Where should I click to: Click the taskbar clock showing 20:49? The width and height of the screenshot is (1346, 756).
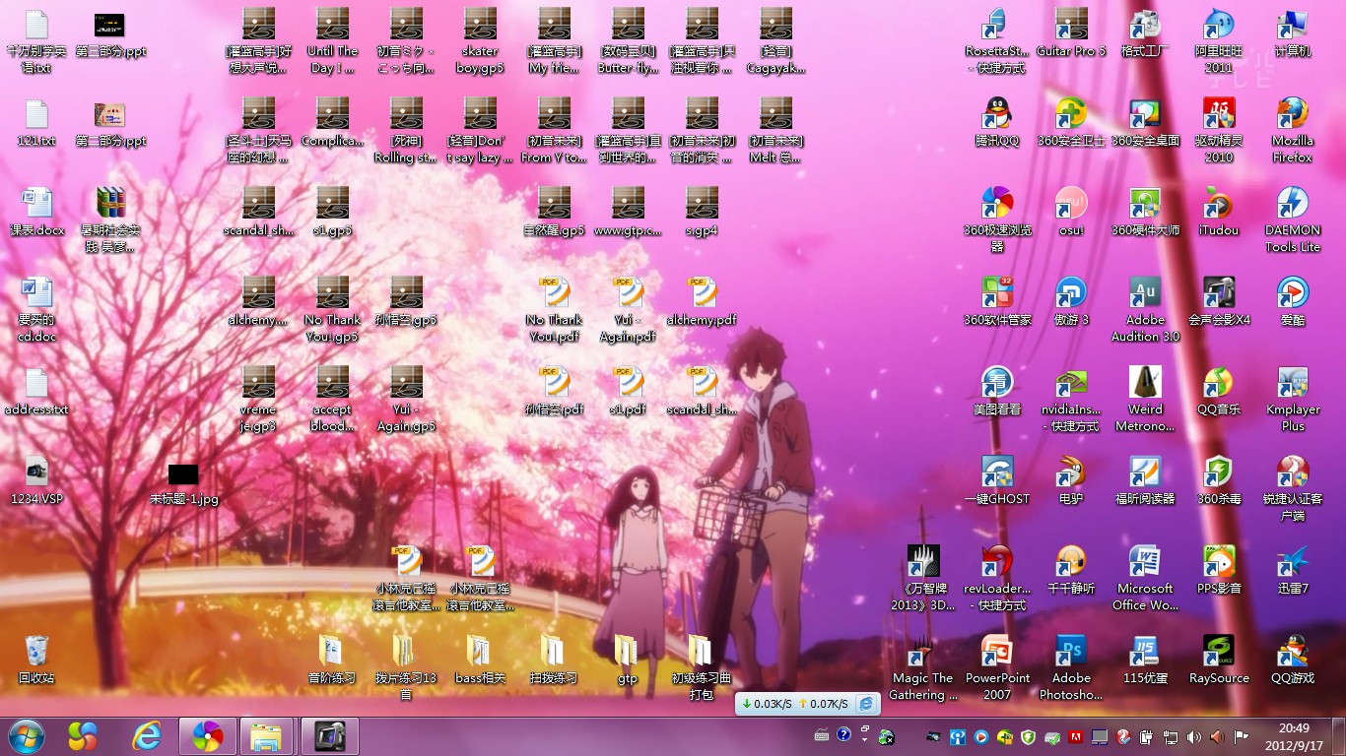click(1294, 735)
